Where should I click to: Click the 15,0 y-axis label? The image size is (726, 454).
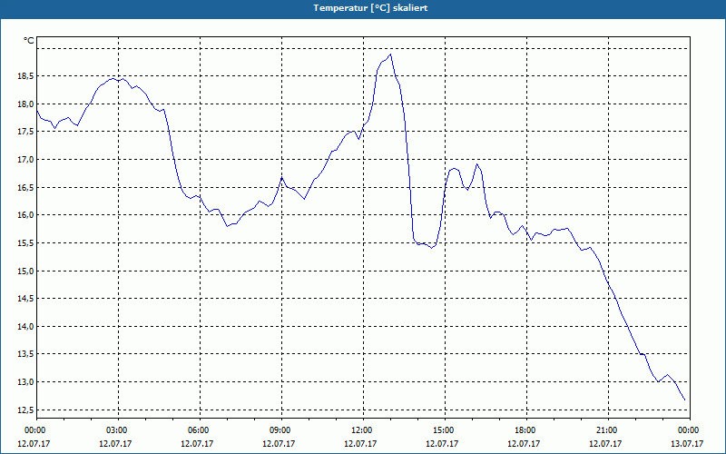(x=26, y=271)
